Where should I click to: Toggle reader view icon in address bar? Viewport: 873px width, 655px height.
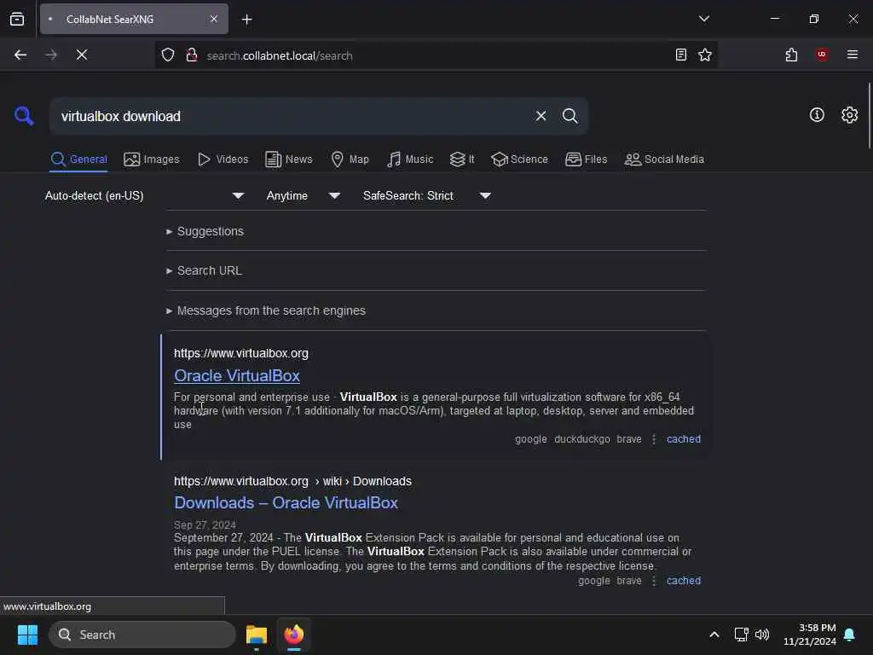click(680, 55)
